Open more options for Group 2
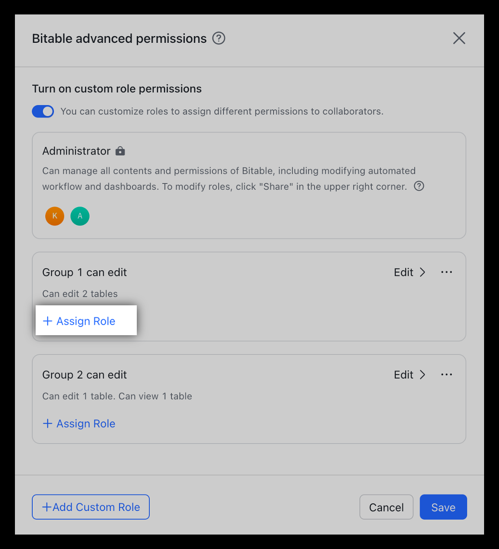 click(446, 375)
